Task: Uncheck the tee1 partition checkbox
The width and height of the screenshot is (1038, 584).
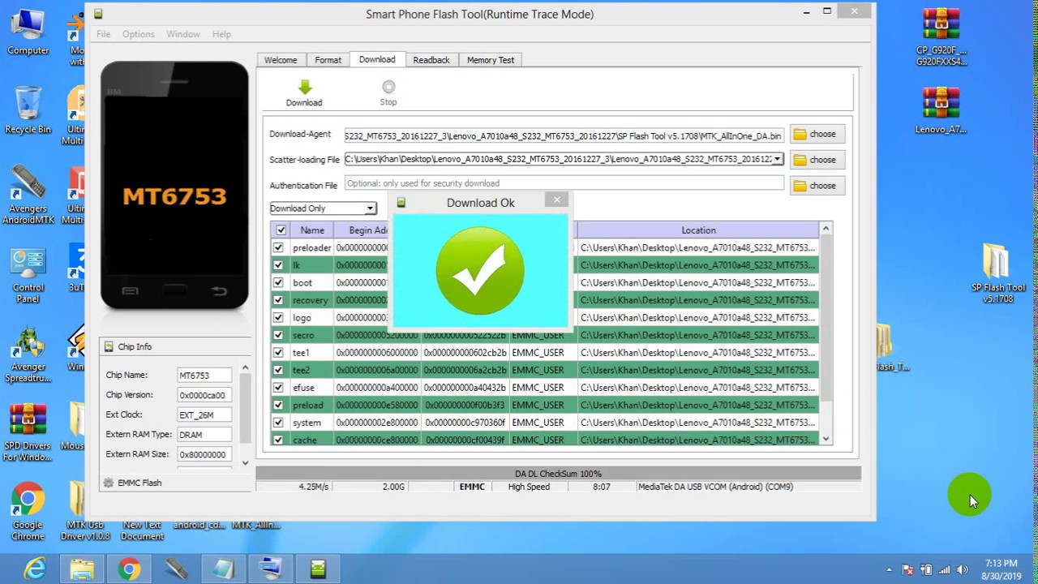Action: pyautogui.click(x=279, y=353)
